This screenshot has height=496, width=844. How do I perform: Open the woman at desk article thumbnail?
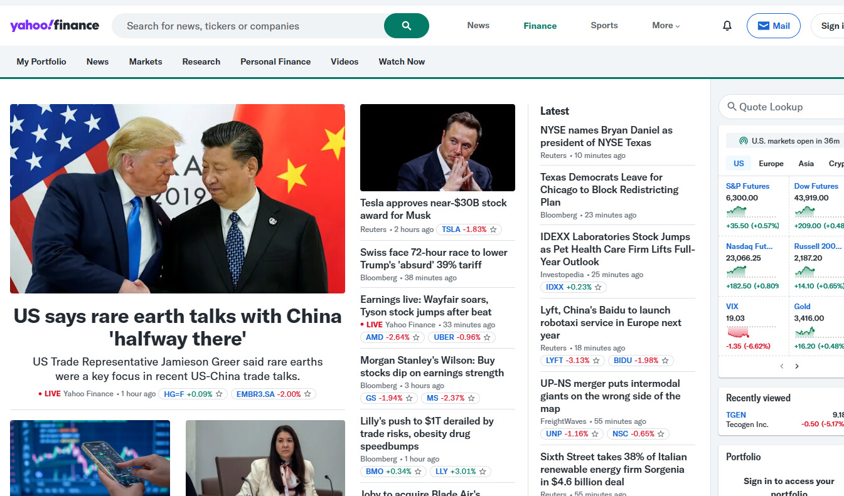pos(265,458)
